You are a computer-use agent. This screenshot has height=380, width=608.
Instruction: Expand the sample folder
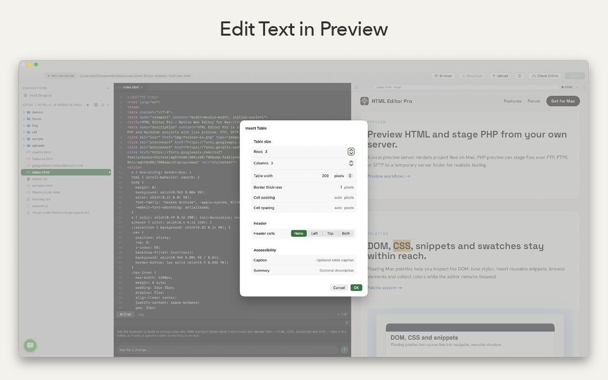pyautogui.click(x=24, y=139)
